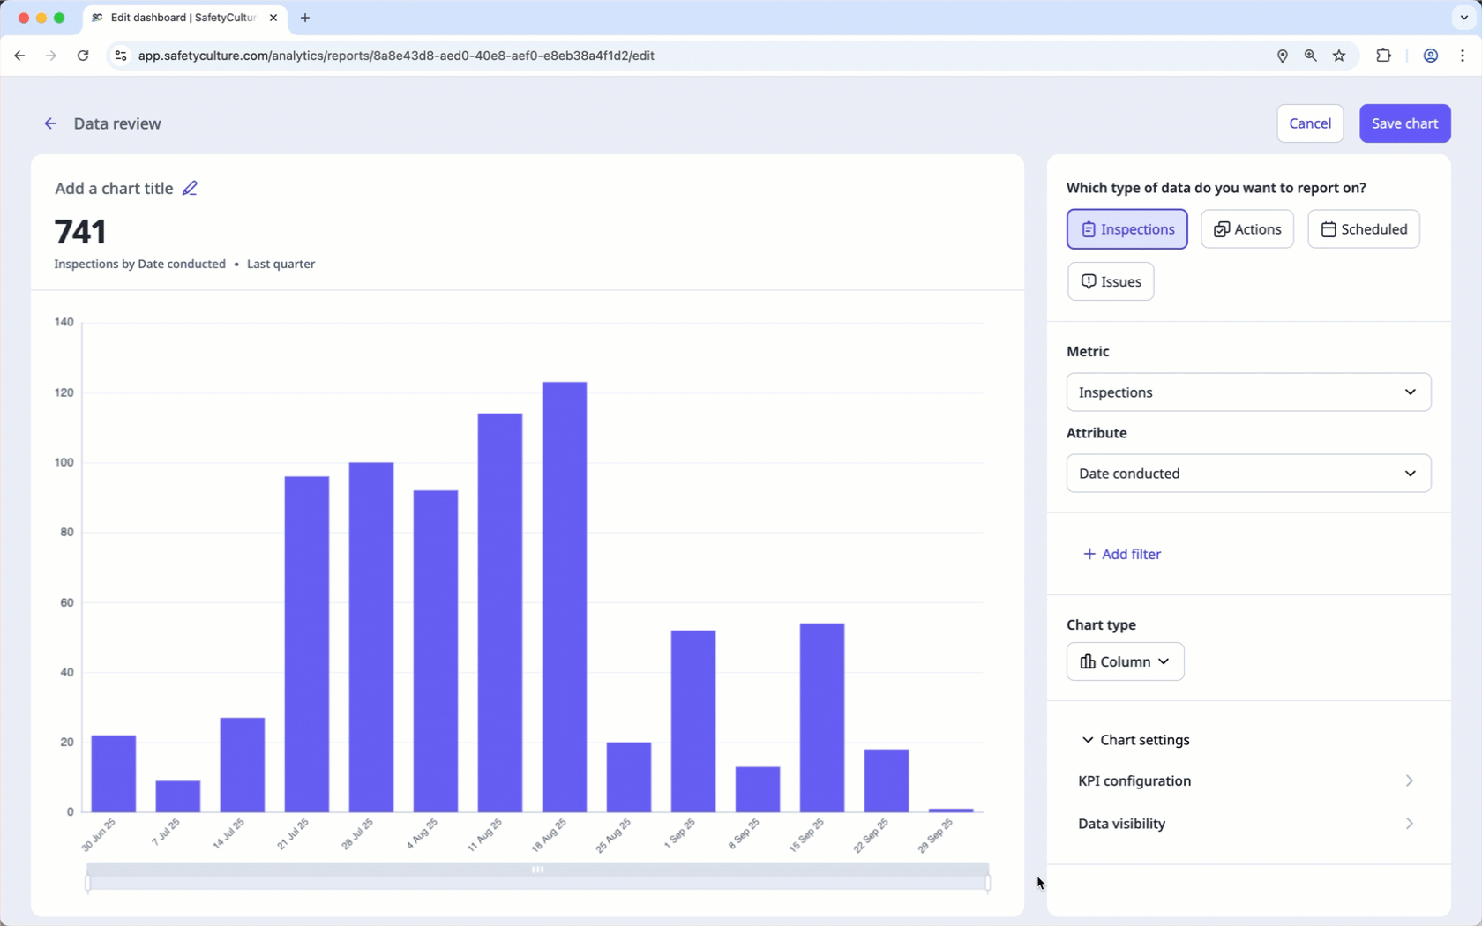This screenshot has width=1482, height=926.
Task: Click the Last quarter text
Action: coord(281,264)
